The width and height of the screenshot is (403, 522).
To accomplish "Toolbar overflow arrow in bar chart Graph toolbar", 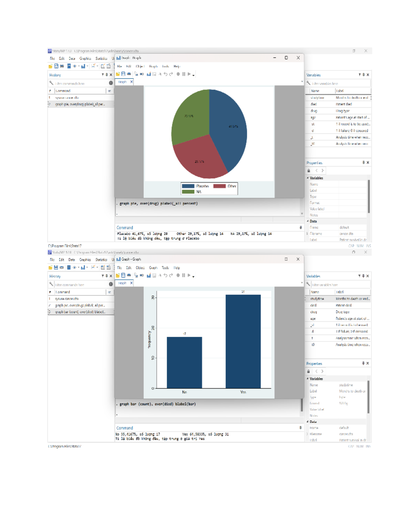I will tap(193, 277).
